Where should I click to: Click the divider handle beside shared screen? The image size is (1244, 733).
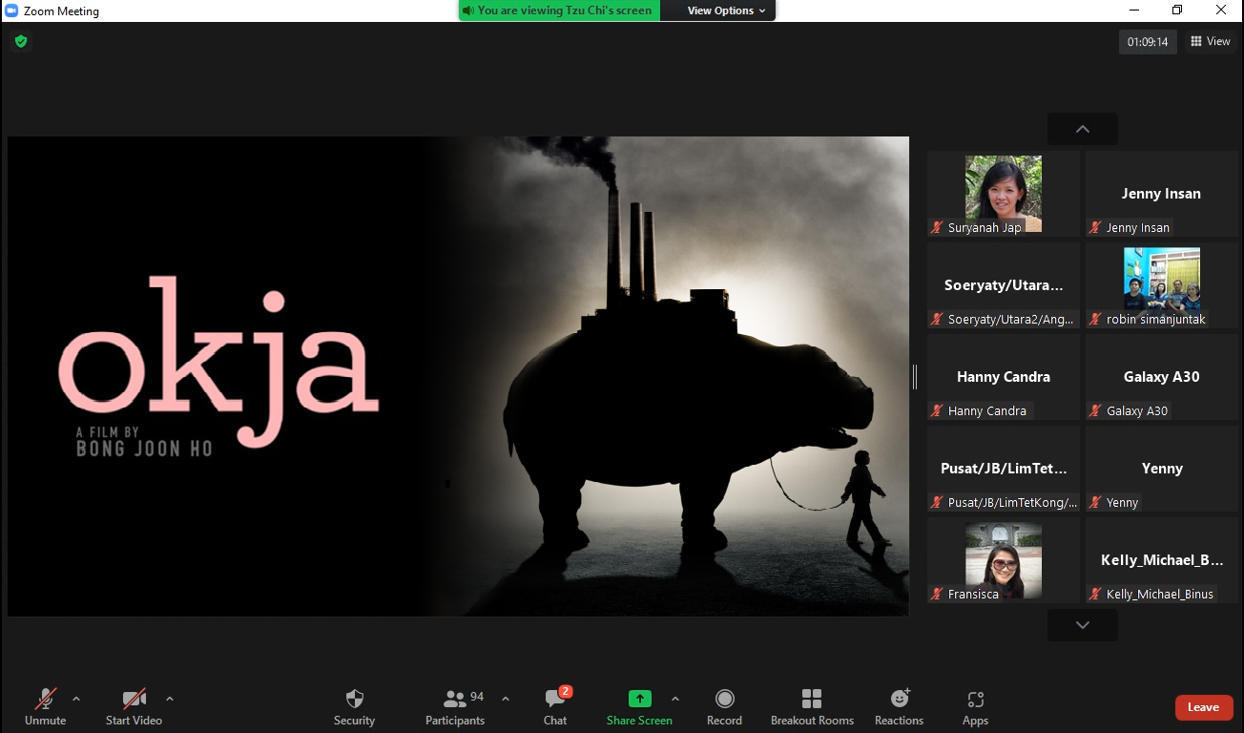(915, 377)
